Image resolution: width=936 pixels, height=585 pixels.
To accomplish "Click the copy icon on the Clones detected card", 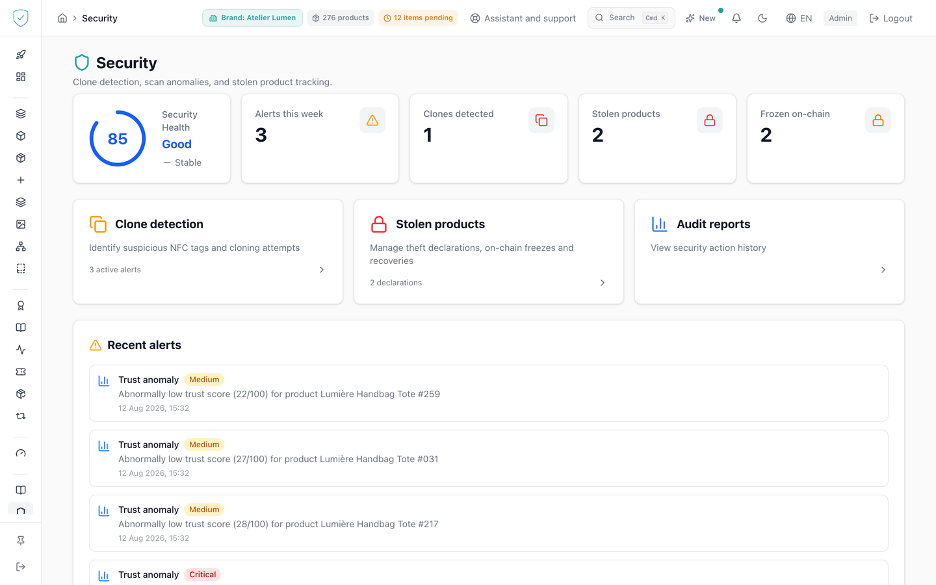I will 541,120.
